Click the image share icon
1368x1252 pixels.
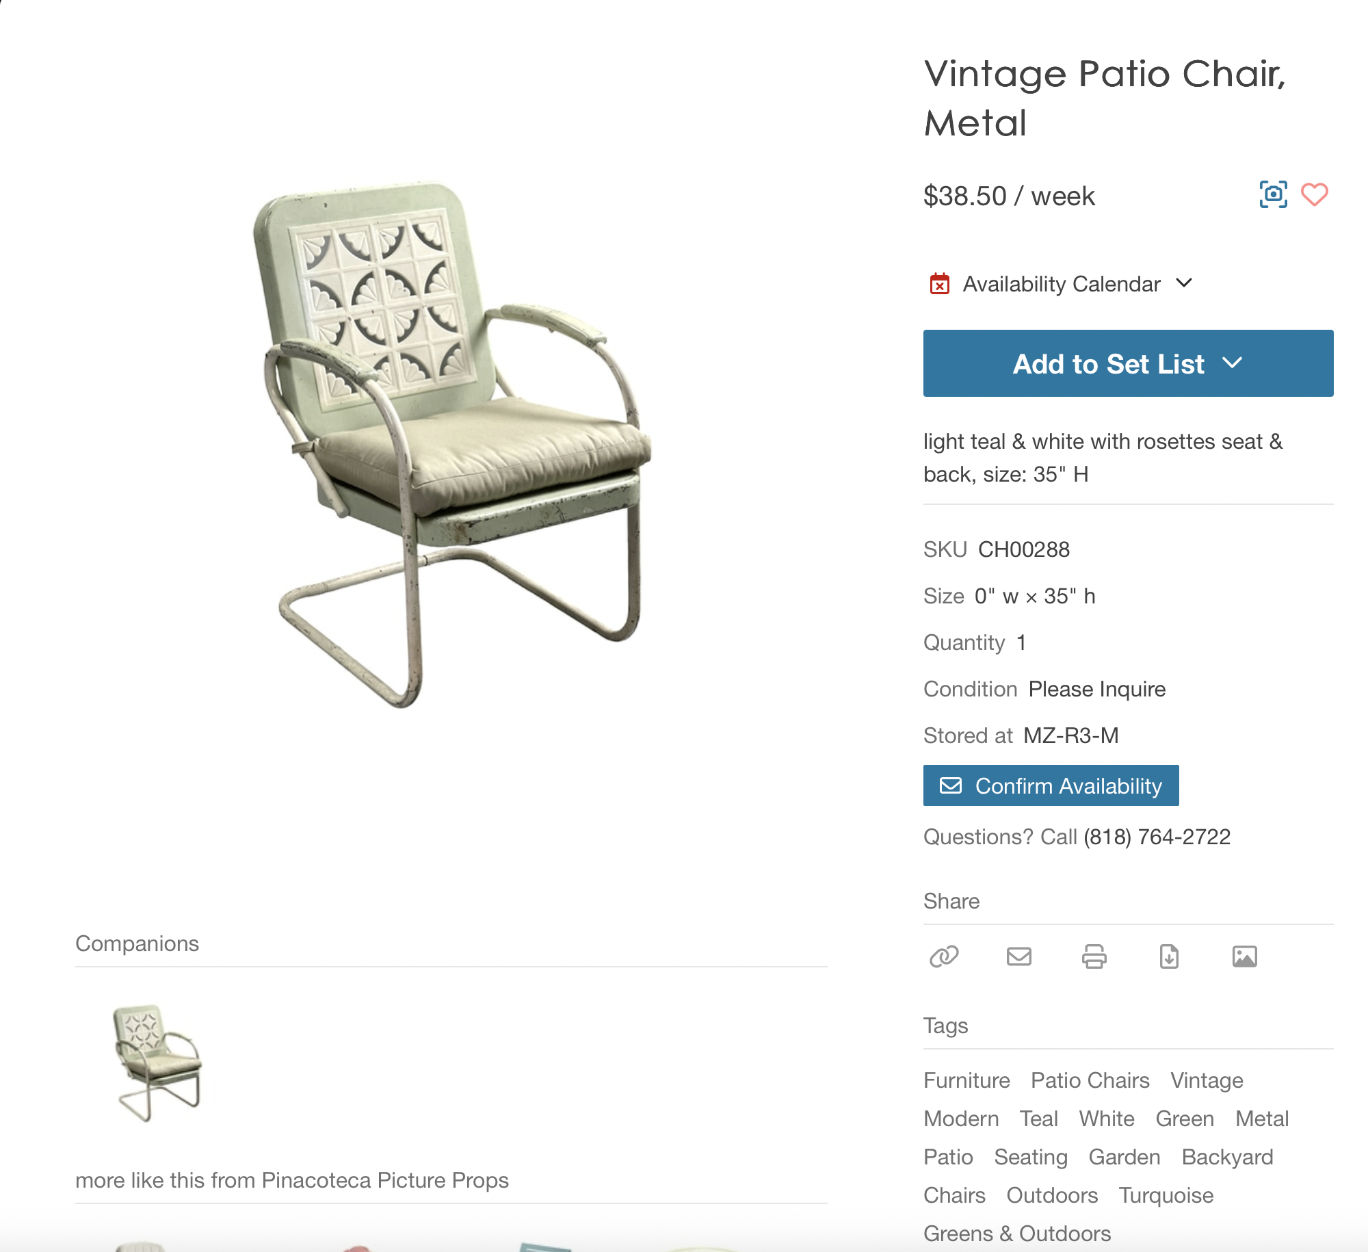click(x=1245, y=956)
